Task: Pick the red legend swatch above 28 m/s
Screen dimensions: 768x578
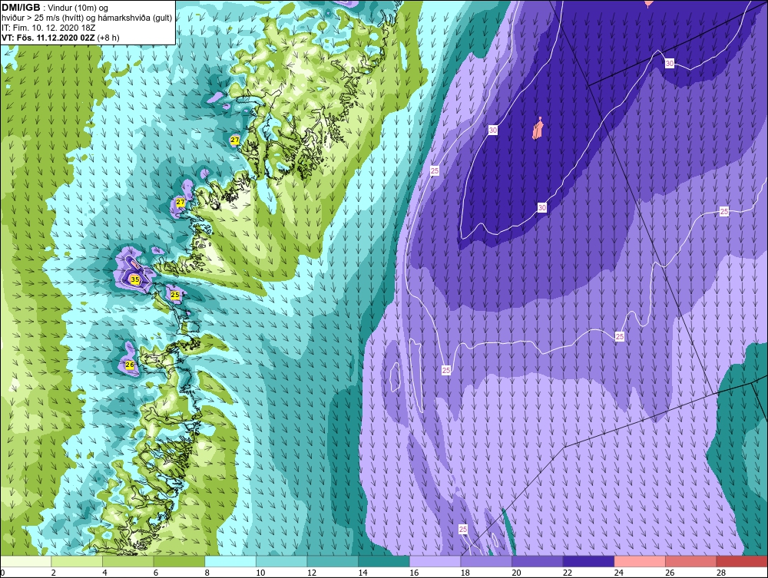Action: (742, 561)
